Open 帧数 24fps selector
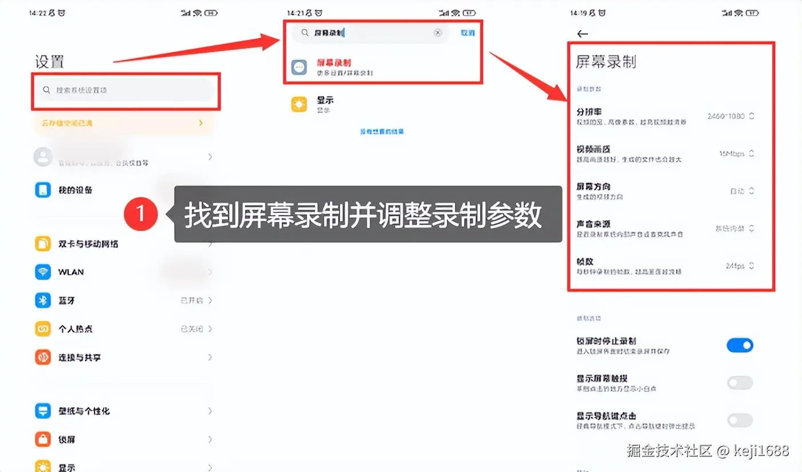The height and width of the screenshot is (472, 802). [740, 266]
